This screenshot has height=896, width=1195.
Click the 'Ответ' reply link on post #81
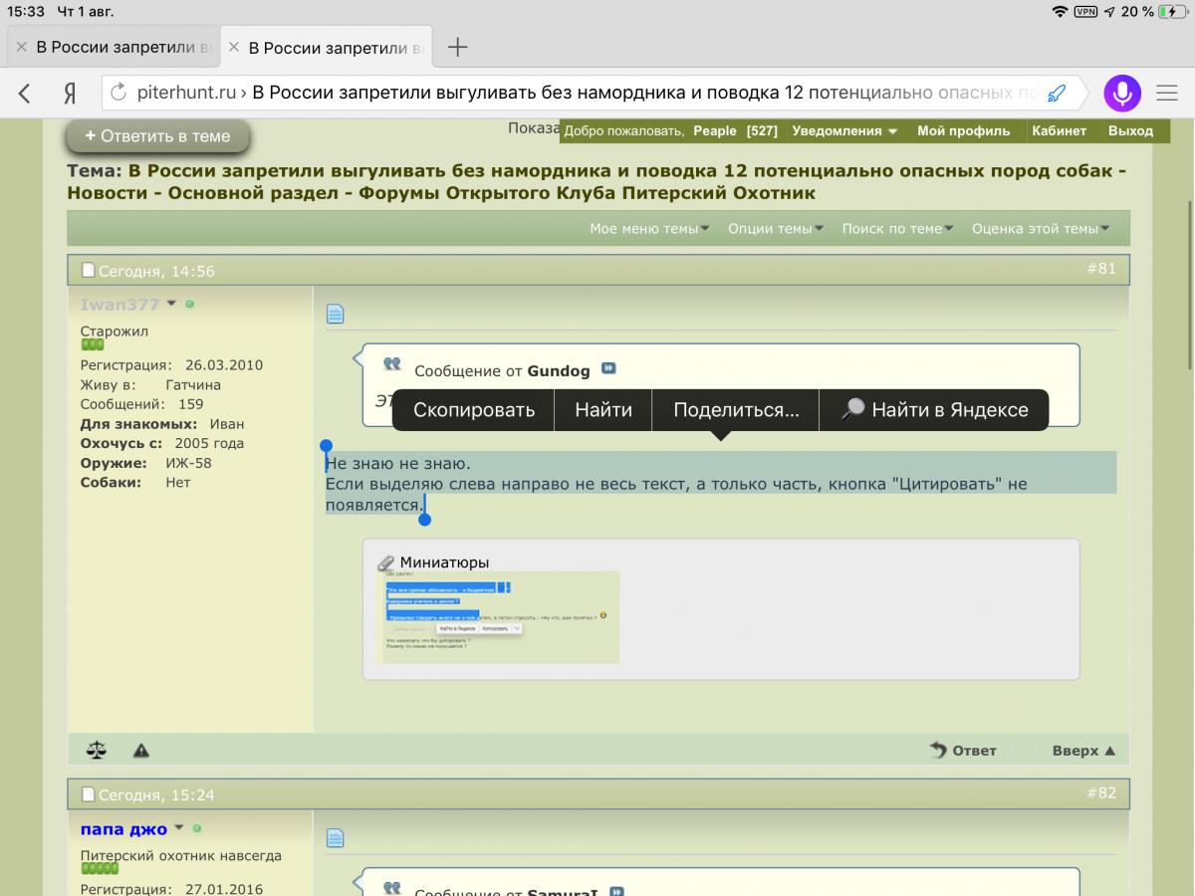point(963,751)
